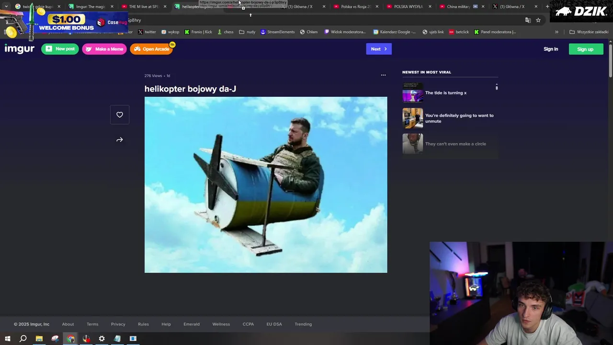Switch to 'Imgur: The magic' browser tab
This screenshot has width=613, height=345.
point(90,7)
